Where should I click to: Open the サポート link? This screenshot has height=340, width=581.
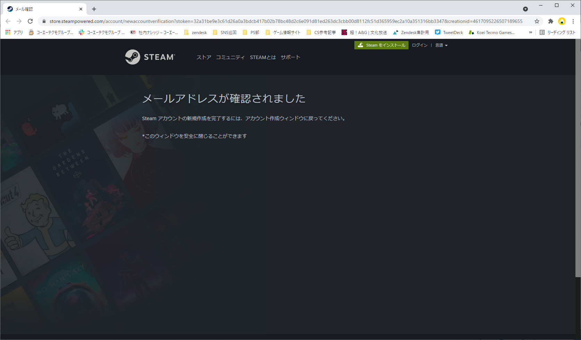(290, 57)
